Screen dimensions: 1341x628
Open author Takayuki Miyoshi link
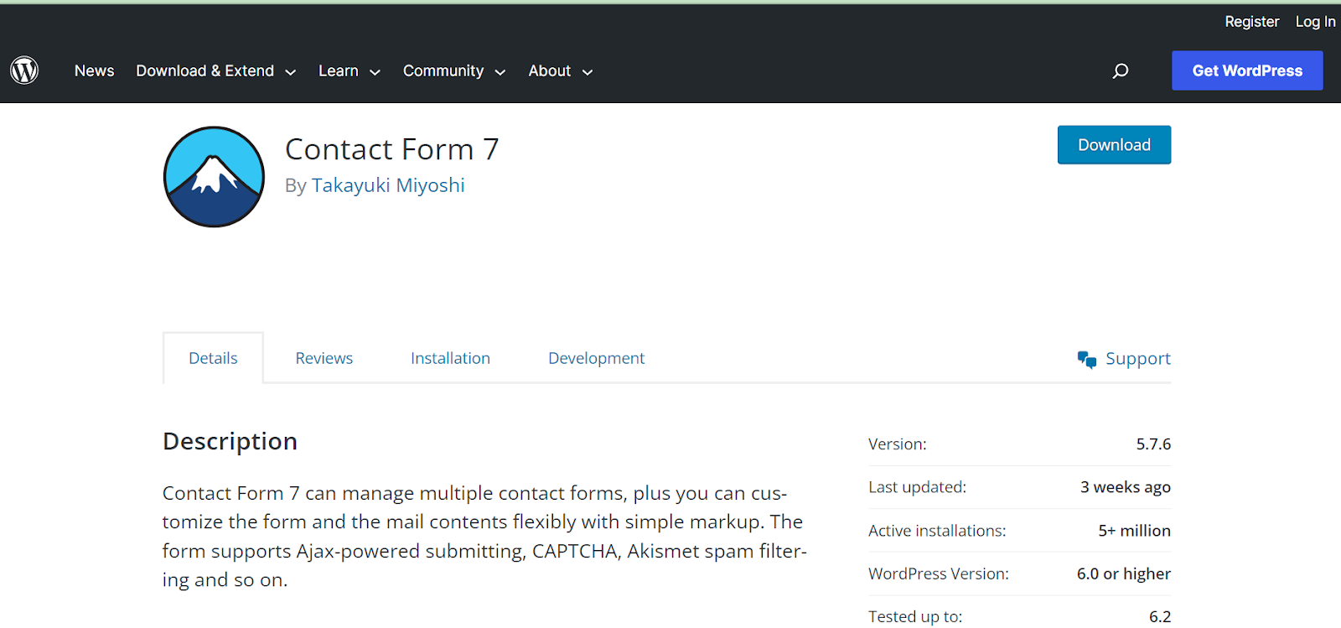(x=388, y=185)
